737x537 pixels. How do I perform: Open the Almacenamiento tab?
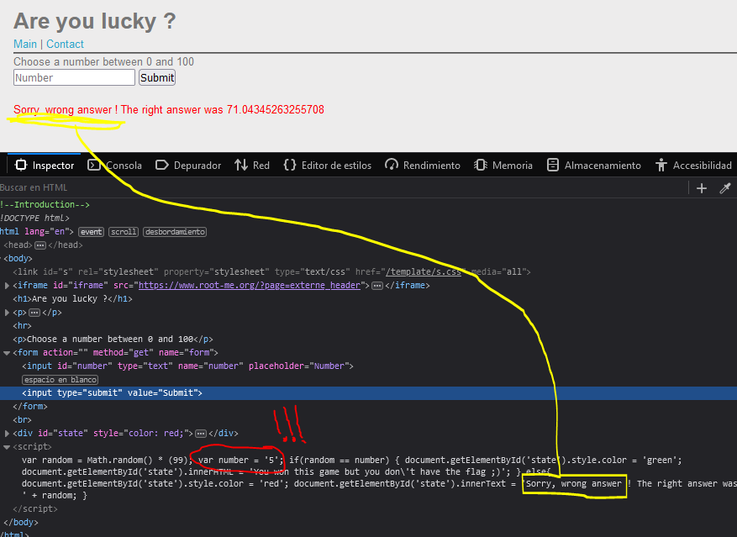click(593, 165)
